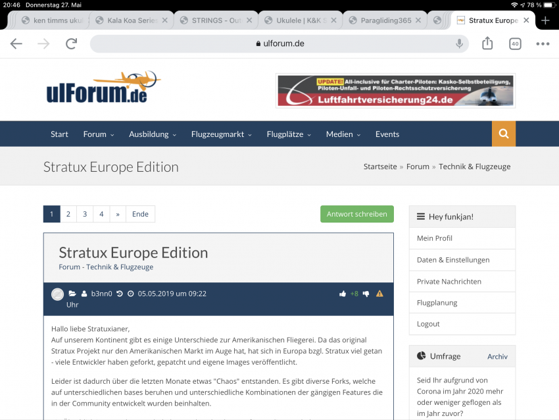559x420 pixels.
Task: Click the ulForum.de logo
Action: 104,88
